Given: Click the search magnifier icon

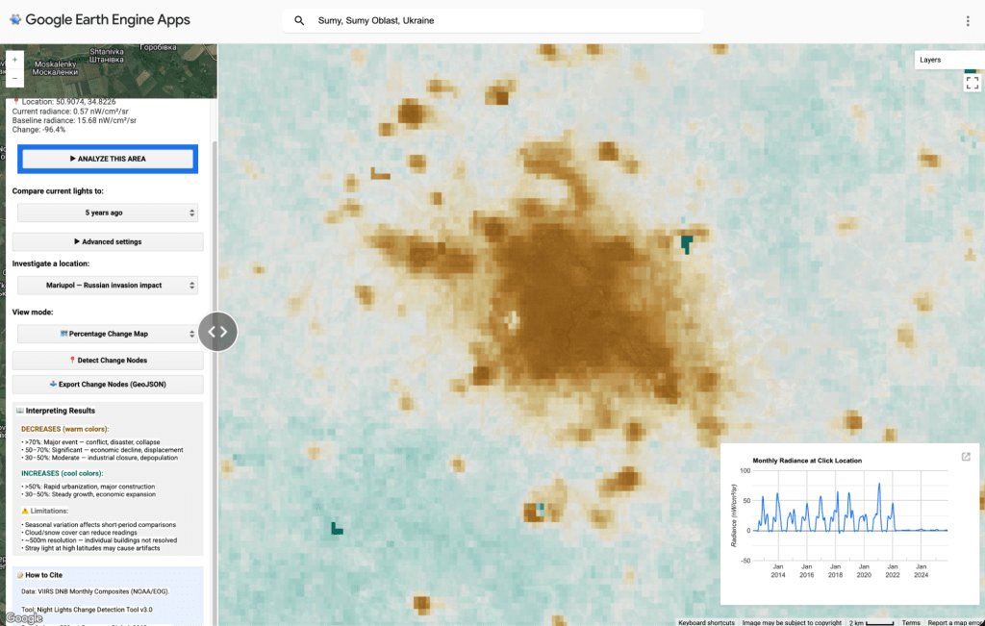Looking at the screenshot, I should (x=300, y=21).
